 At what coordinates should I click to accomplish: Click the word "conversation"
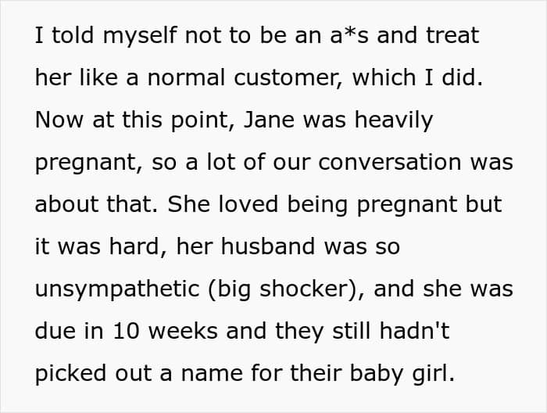[389, 162]
